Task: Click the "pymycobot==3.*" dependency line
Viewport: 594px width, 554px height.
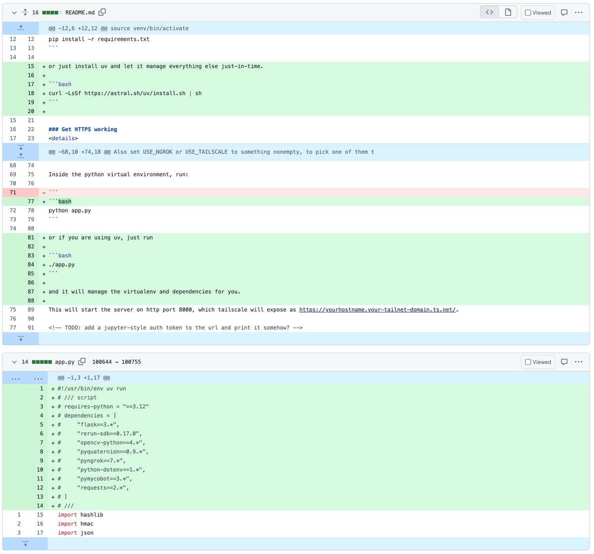Action: [x=95, y=479]
